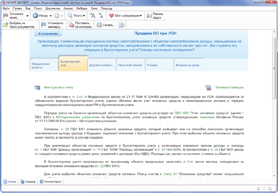Open the Документы menu
278x193 pixels.
click(53, 8)
